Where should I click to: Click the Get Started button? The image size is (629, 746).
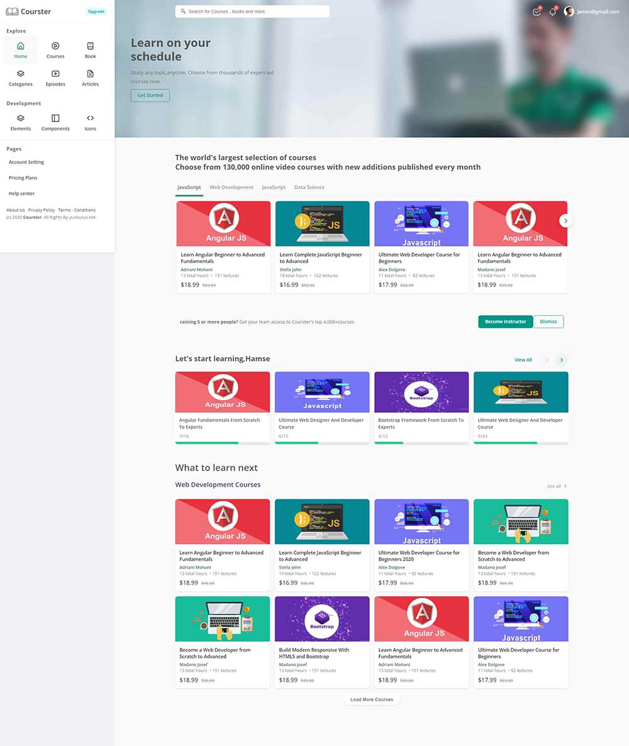(x=150, y=96)
